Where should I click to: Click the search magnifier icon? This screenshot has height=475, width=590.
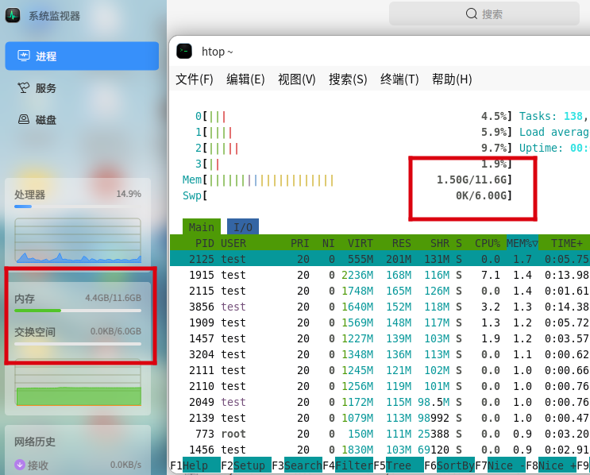click(471, 14)
